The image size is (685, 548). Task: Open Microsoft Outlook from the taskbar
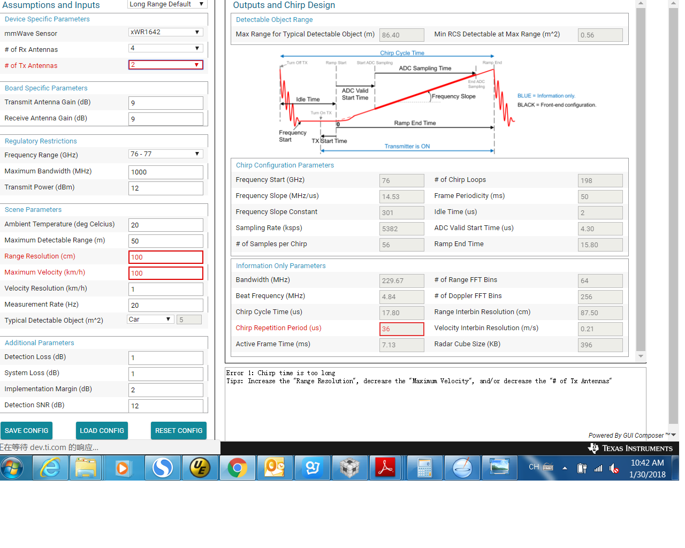coord(275,468)
